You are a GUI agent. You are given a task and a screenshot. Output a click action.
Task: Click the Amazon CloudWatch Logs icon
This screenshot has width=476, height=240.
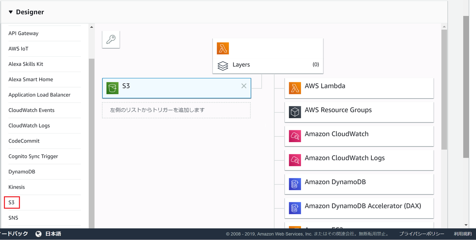pos(295,160)
